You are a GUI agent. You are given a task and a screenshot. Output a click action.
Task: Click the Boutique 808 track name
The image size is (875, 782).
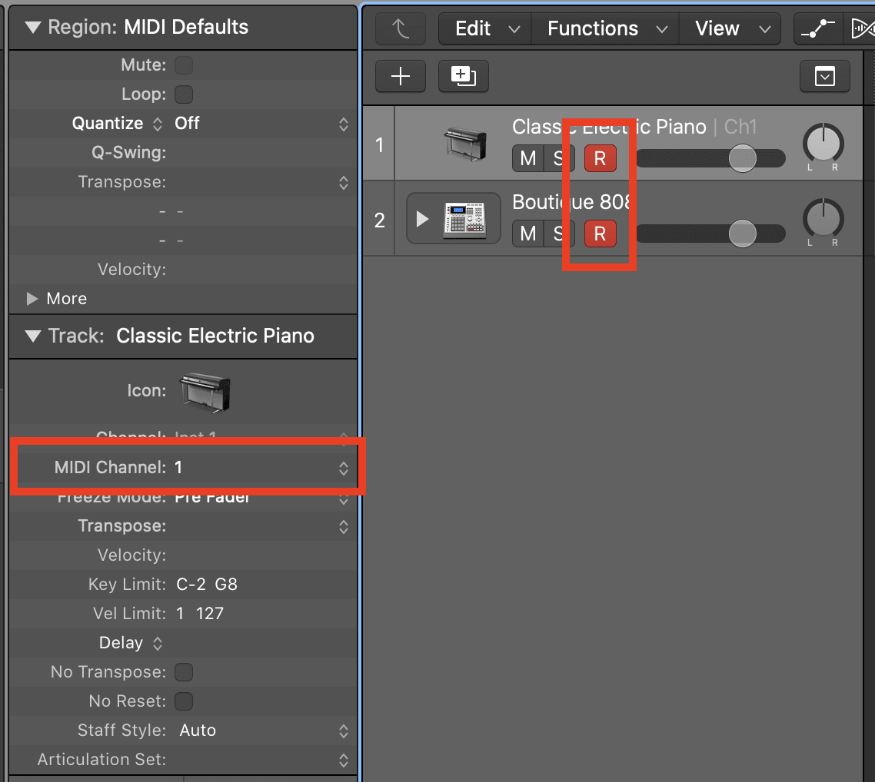click(571, 202)
